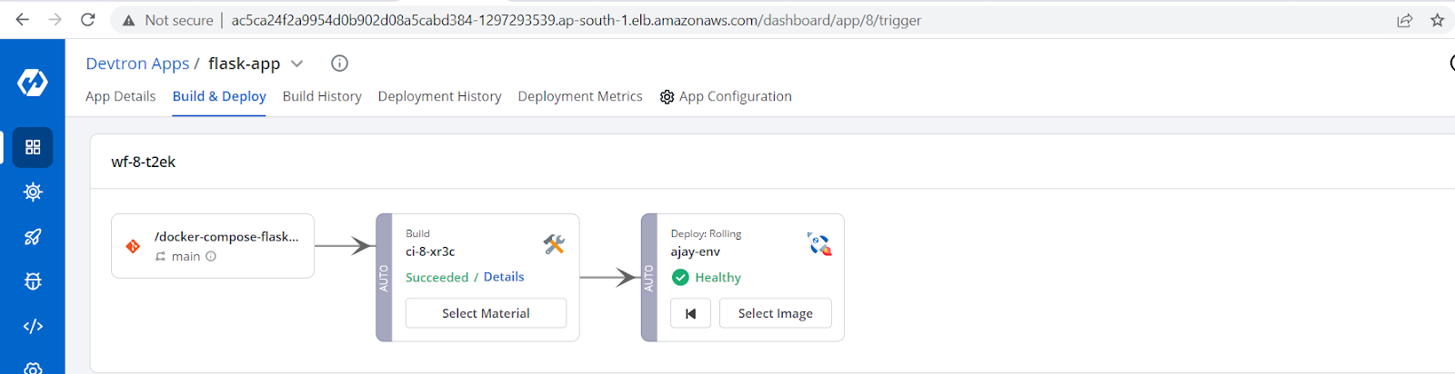Open the Helm charts gear icon in sidebar
This screenshot has width=1455, height=374.
click(x=33, y=192)
